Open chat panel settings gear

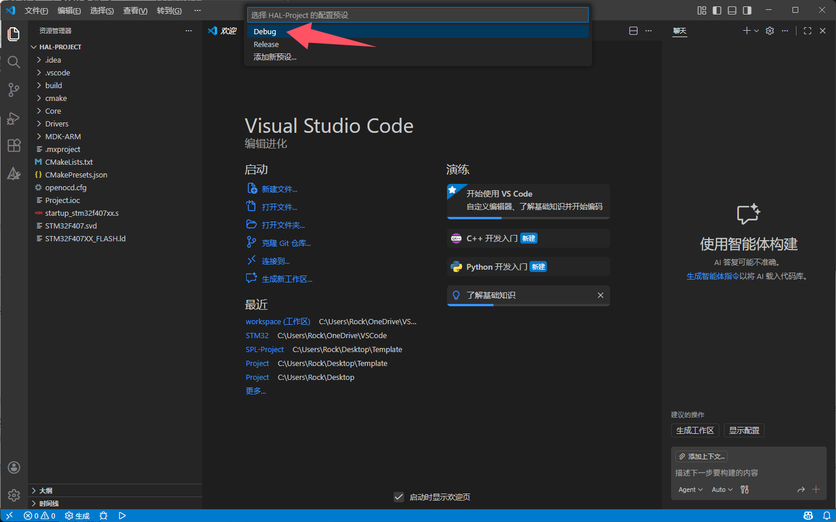770,31
